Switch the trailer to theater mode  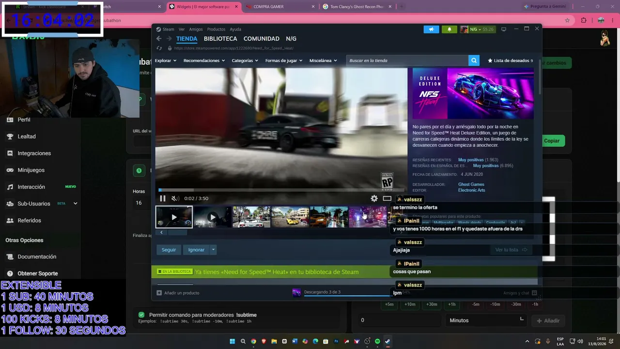tap(387, 198)
